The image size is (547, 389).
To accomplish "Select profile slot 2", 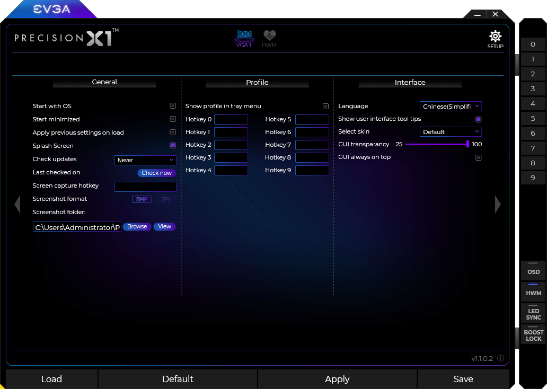I will coord(533,74).
